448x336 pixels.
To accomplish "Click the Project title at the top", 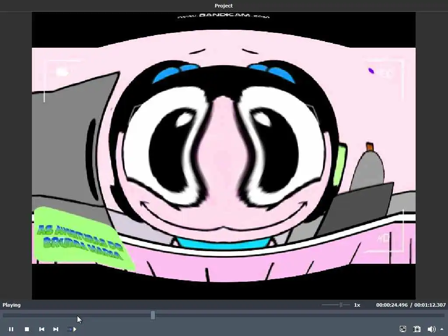I will (224, 6).
